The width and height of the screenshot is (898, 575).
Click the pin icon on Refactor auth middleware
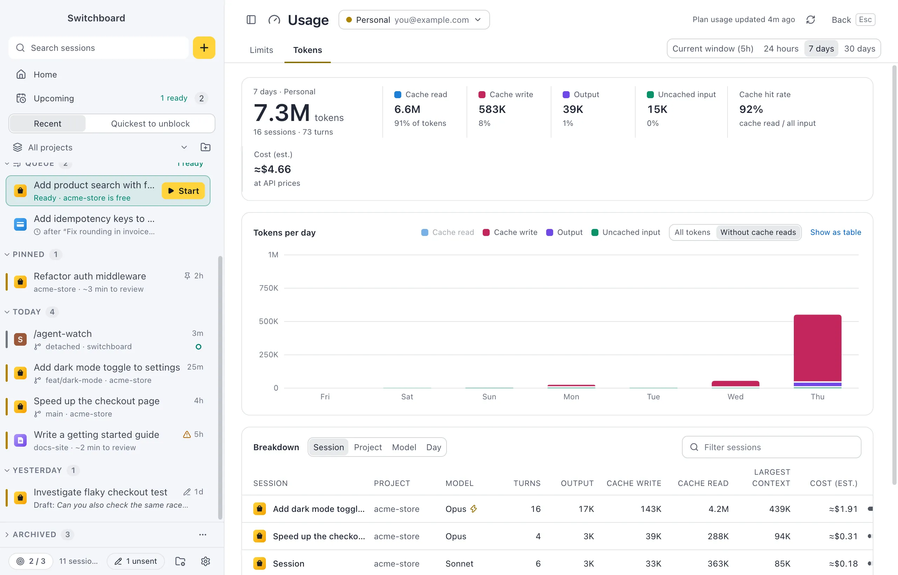click(x=187, y=276)
